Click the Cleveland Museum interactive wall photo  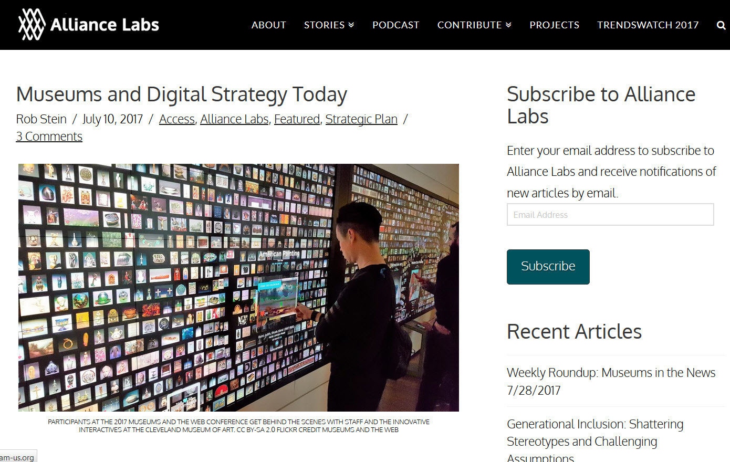tap(238, 288)
